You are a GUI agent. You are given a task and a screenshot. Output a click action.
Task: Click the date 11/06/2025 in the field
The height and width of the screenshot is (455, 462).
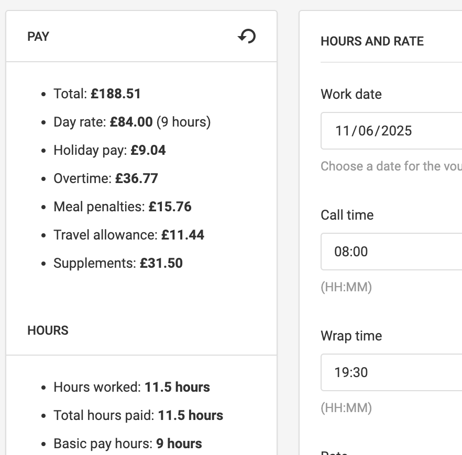tap(373, 131)
